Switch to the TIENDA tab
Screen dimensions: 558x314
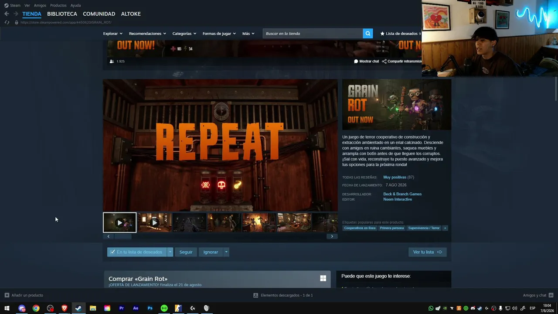tap(32, 14)
